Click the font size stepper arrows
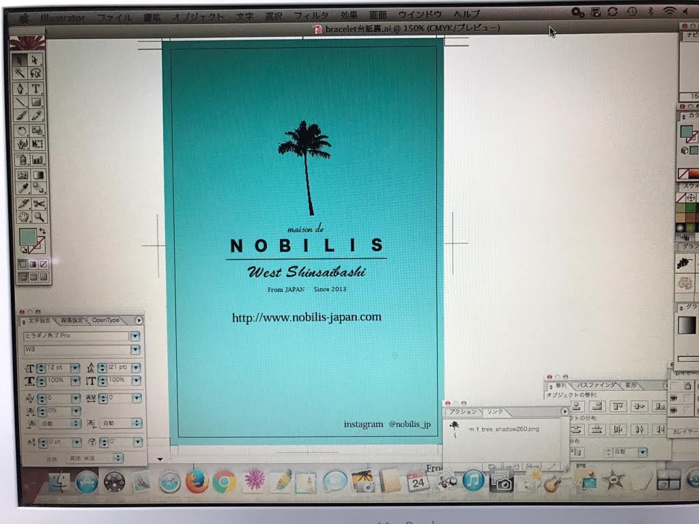This screenshot has width=699, height=524. pyautogui.click(x=40, y=368)
